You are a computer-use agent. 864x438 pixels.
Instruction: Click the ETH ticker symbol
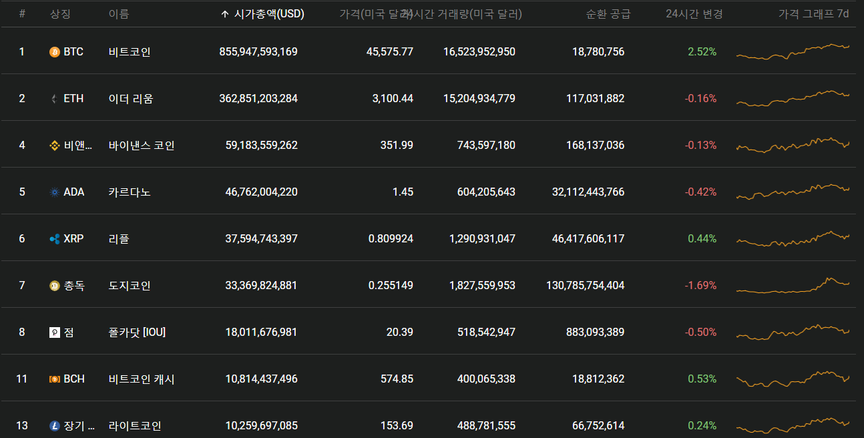[x=73, y=98]
